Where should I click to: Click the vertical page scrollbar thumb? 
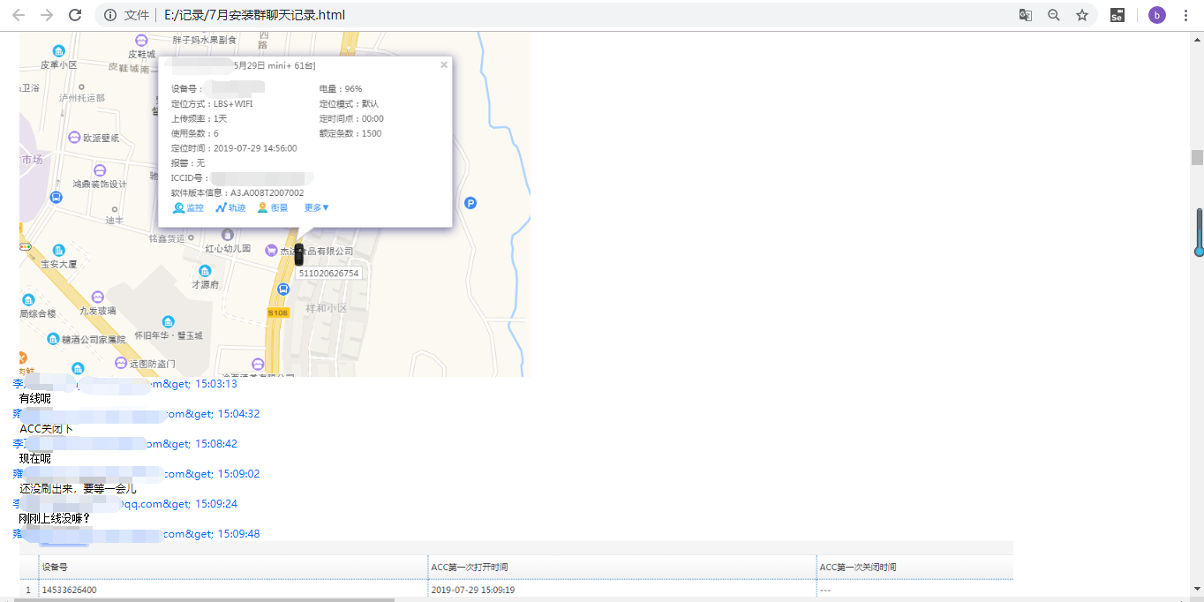pos(1197,157)
